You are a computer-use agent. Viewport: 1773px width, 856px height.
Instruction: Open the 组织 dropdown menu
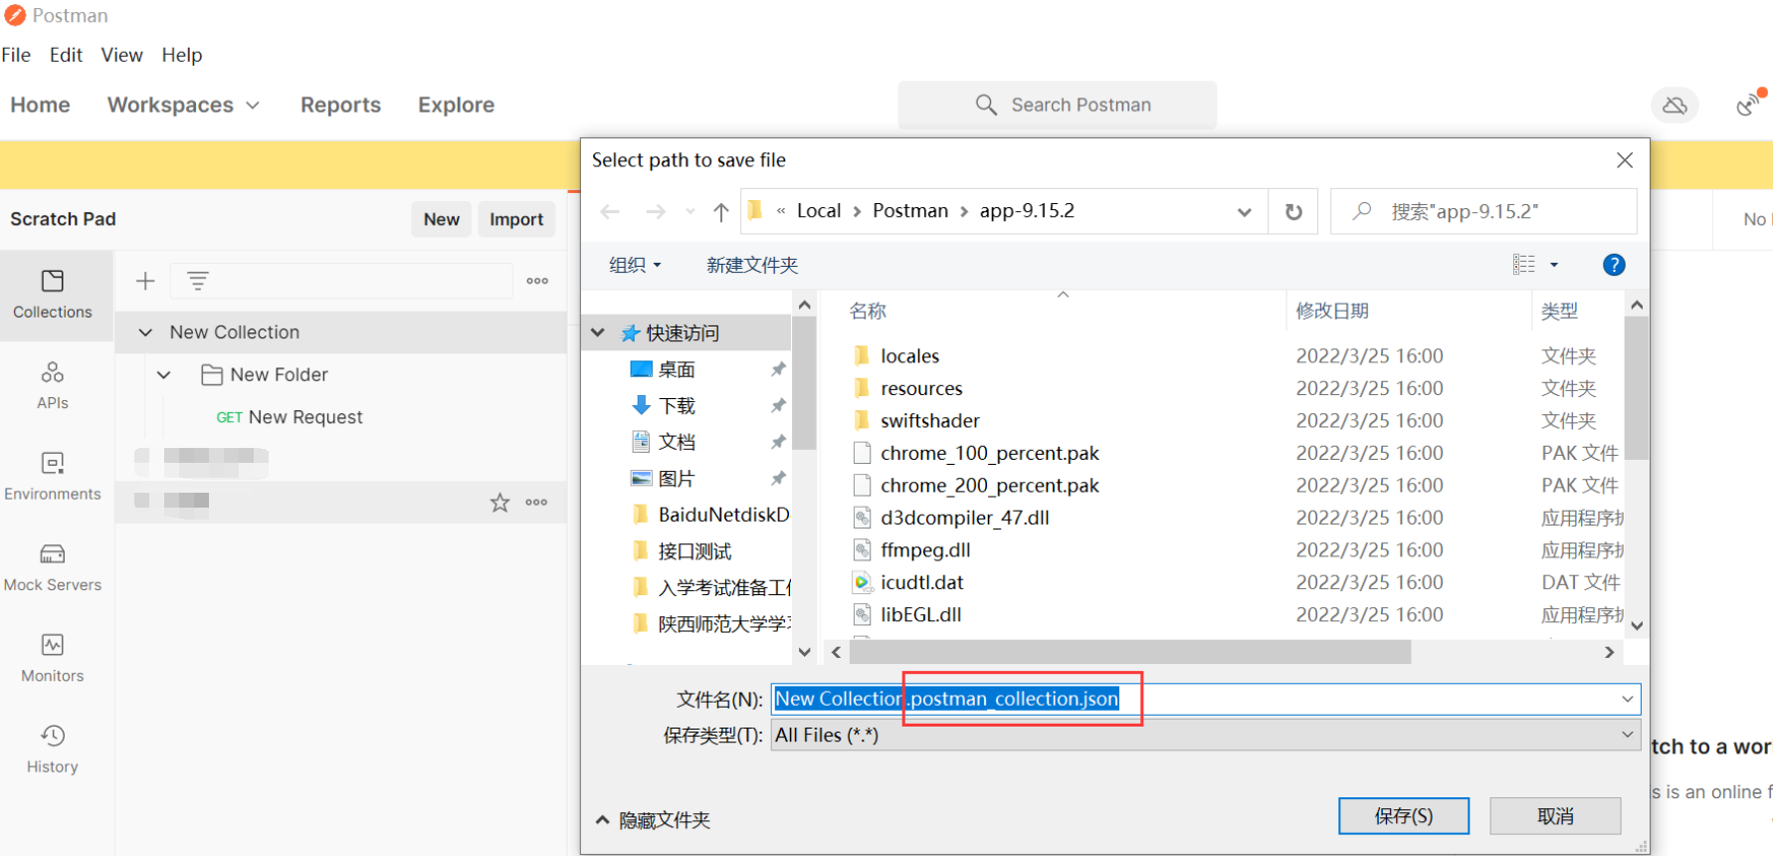coord(634,265)
